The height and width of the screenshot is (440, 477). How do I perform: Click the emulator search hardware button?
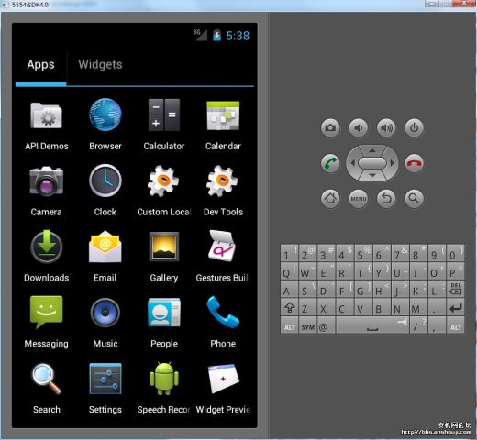(415, 199)
